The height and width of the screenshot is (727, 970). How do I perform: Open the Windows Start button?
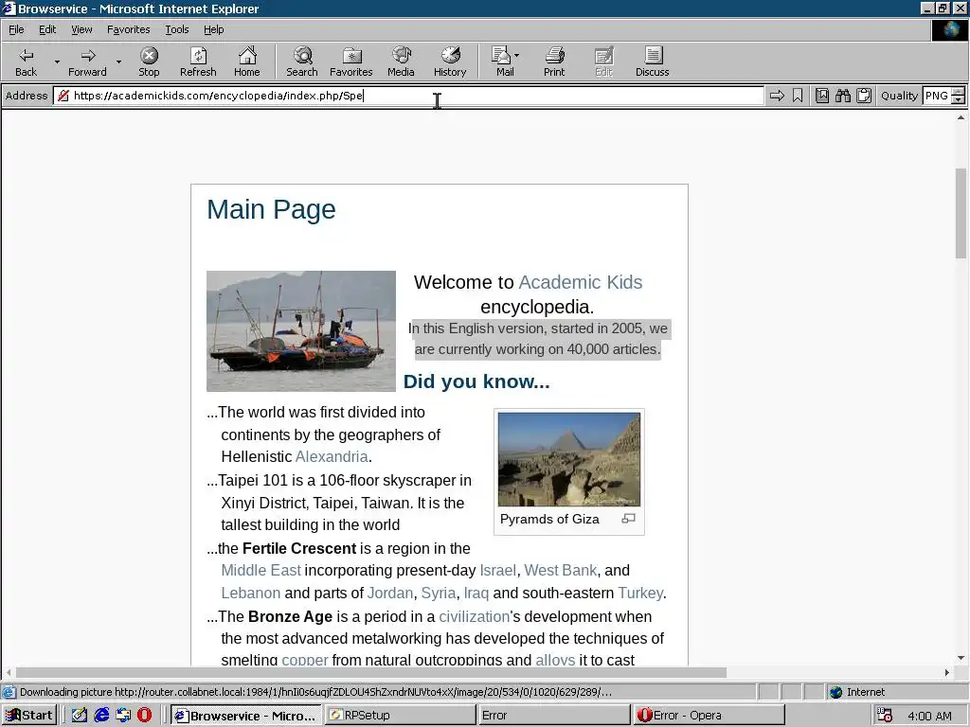[x=29, y=716]
